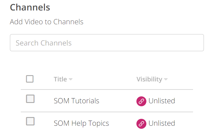This screenshot has height=129, width=209.
Task: Sort channels by the Visibility column header
Action: pos(149,79)
